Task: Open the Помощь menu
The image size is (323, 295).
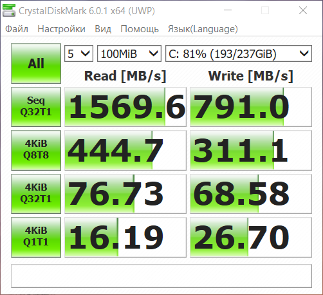Action: click(140, 29)
